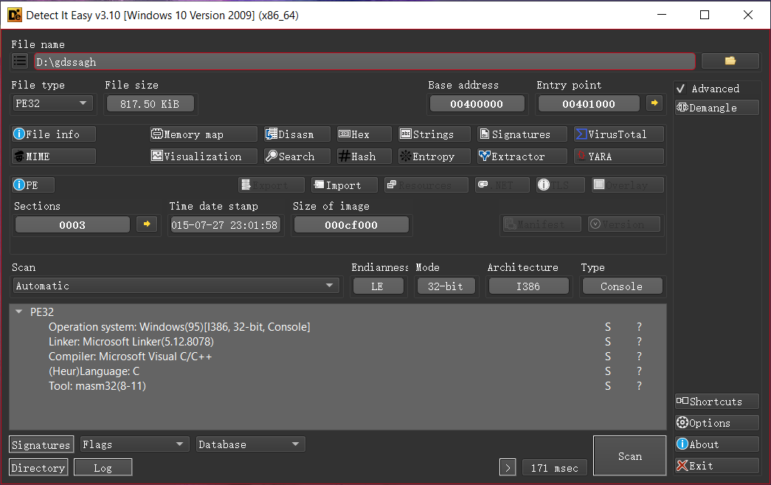Compute file Hash
Image resolution: width=771 pixels, height=485 pixels.
pos(364,156)
